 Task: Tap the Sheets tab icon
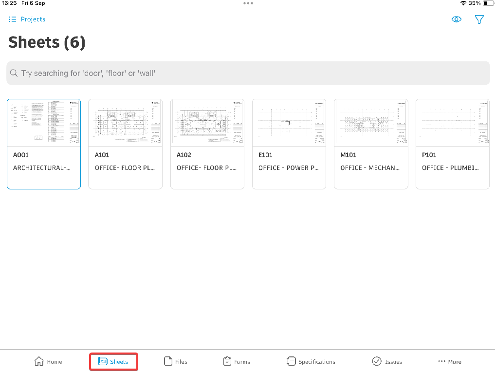tap(103, 361)
